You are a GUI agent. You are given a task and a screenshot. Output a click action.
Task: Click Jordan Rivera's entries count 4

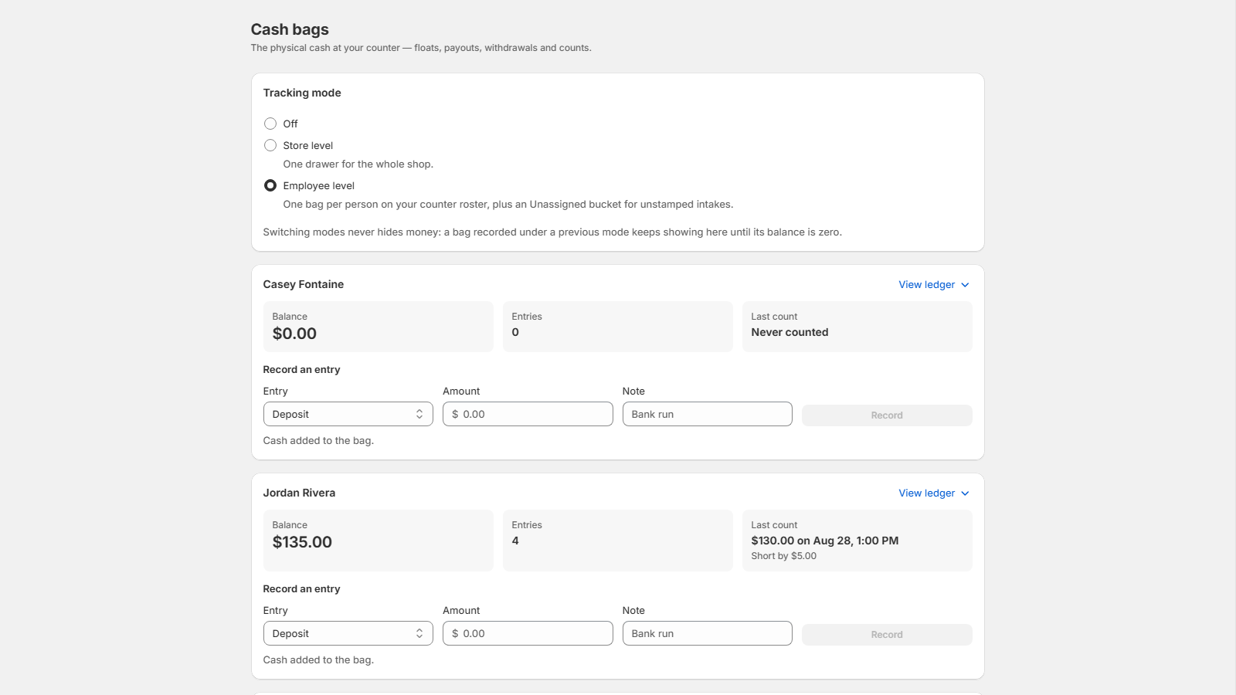(x=515, y=541)
